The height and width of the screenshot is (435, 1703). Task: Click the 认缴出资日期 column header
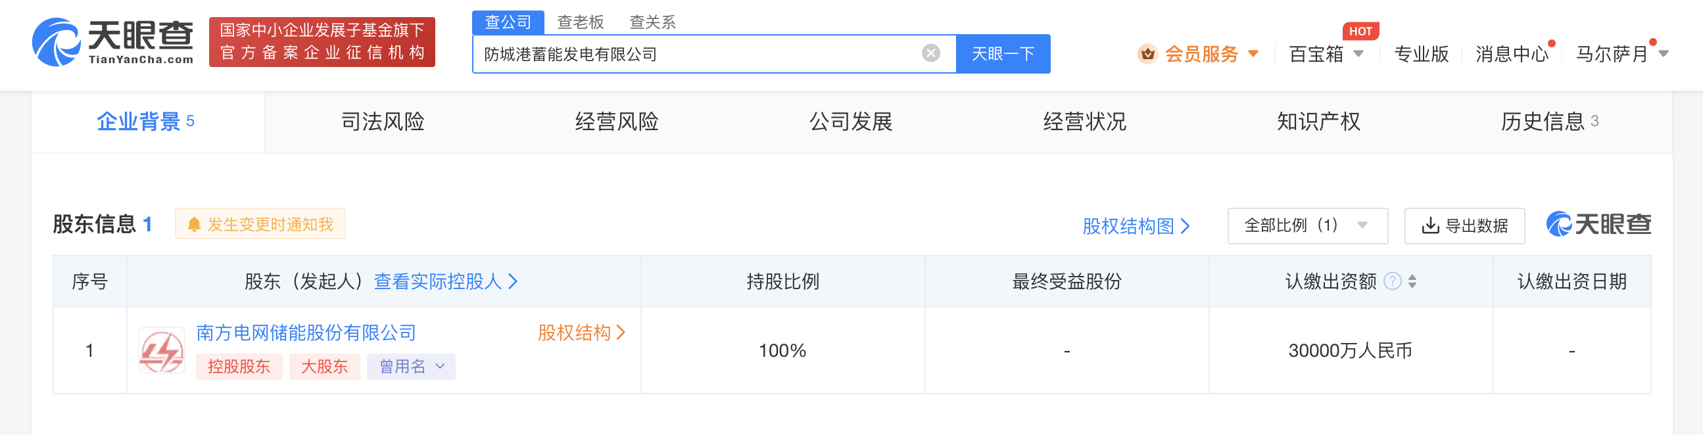1571,282
